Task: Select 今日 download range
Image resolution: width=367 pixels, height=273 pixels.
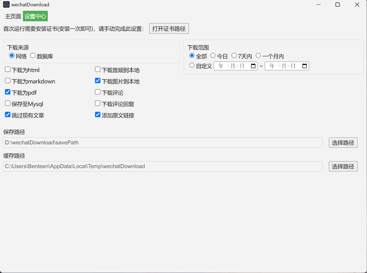Action: click(213, 55)
